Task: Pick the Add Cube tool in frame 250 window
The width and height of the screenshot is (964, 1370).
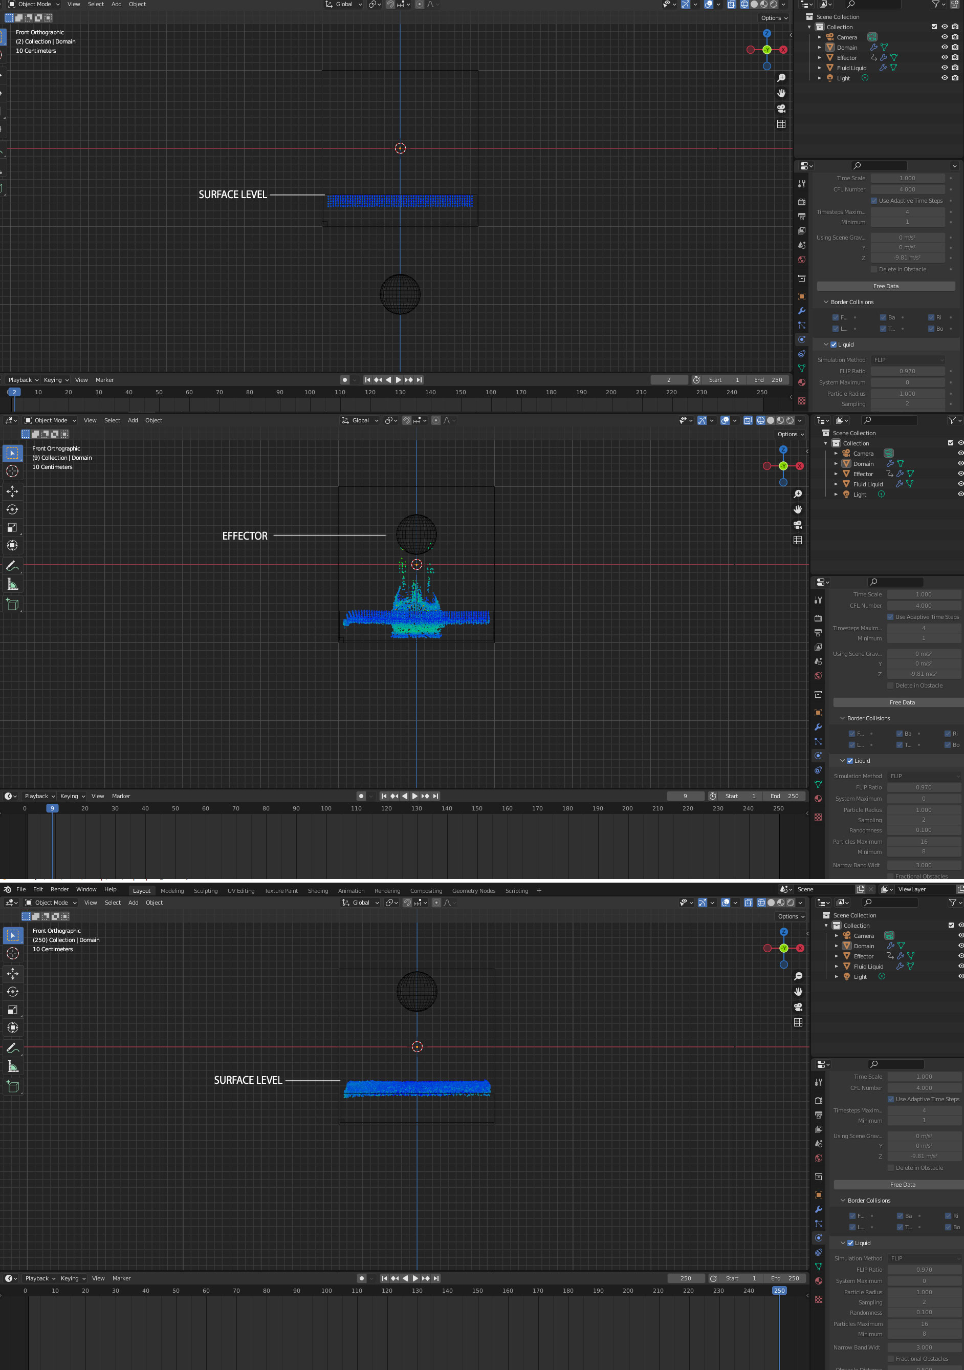Action: click(x=12, y=1086)
